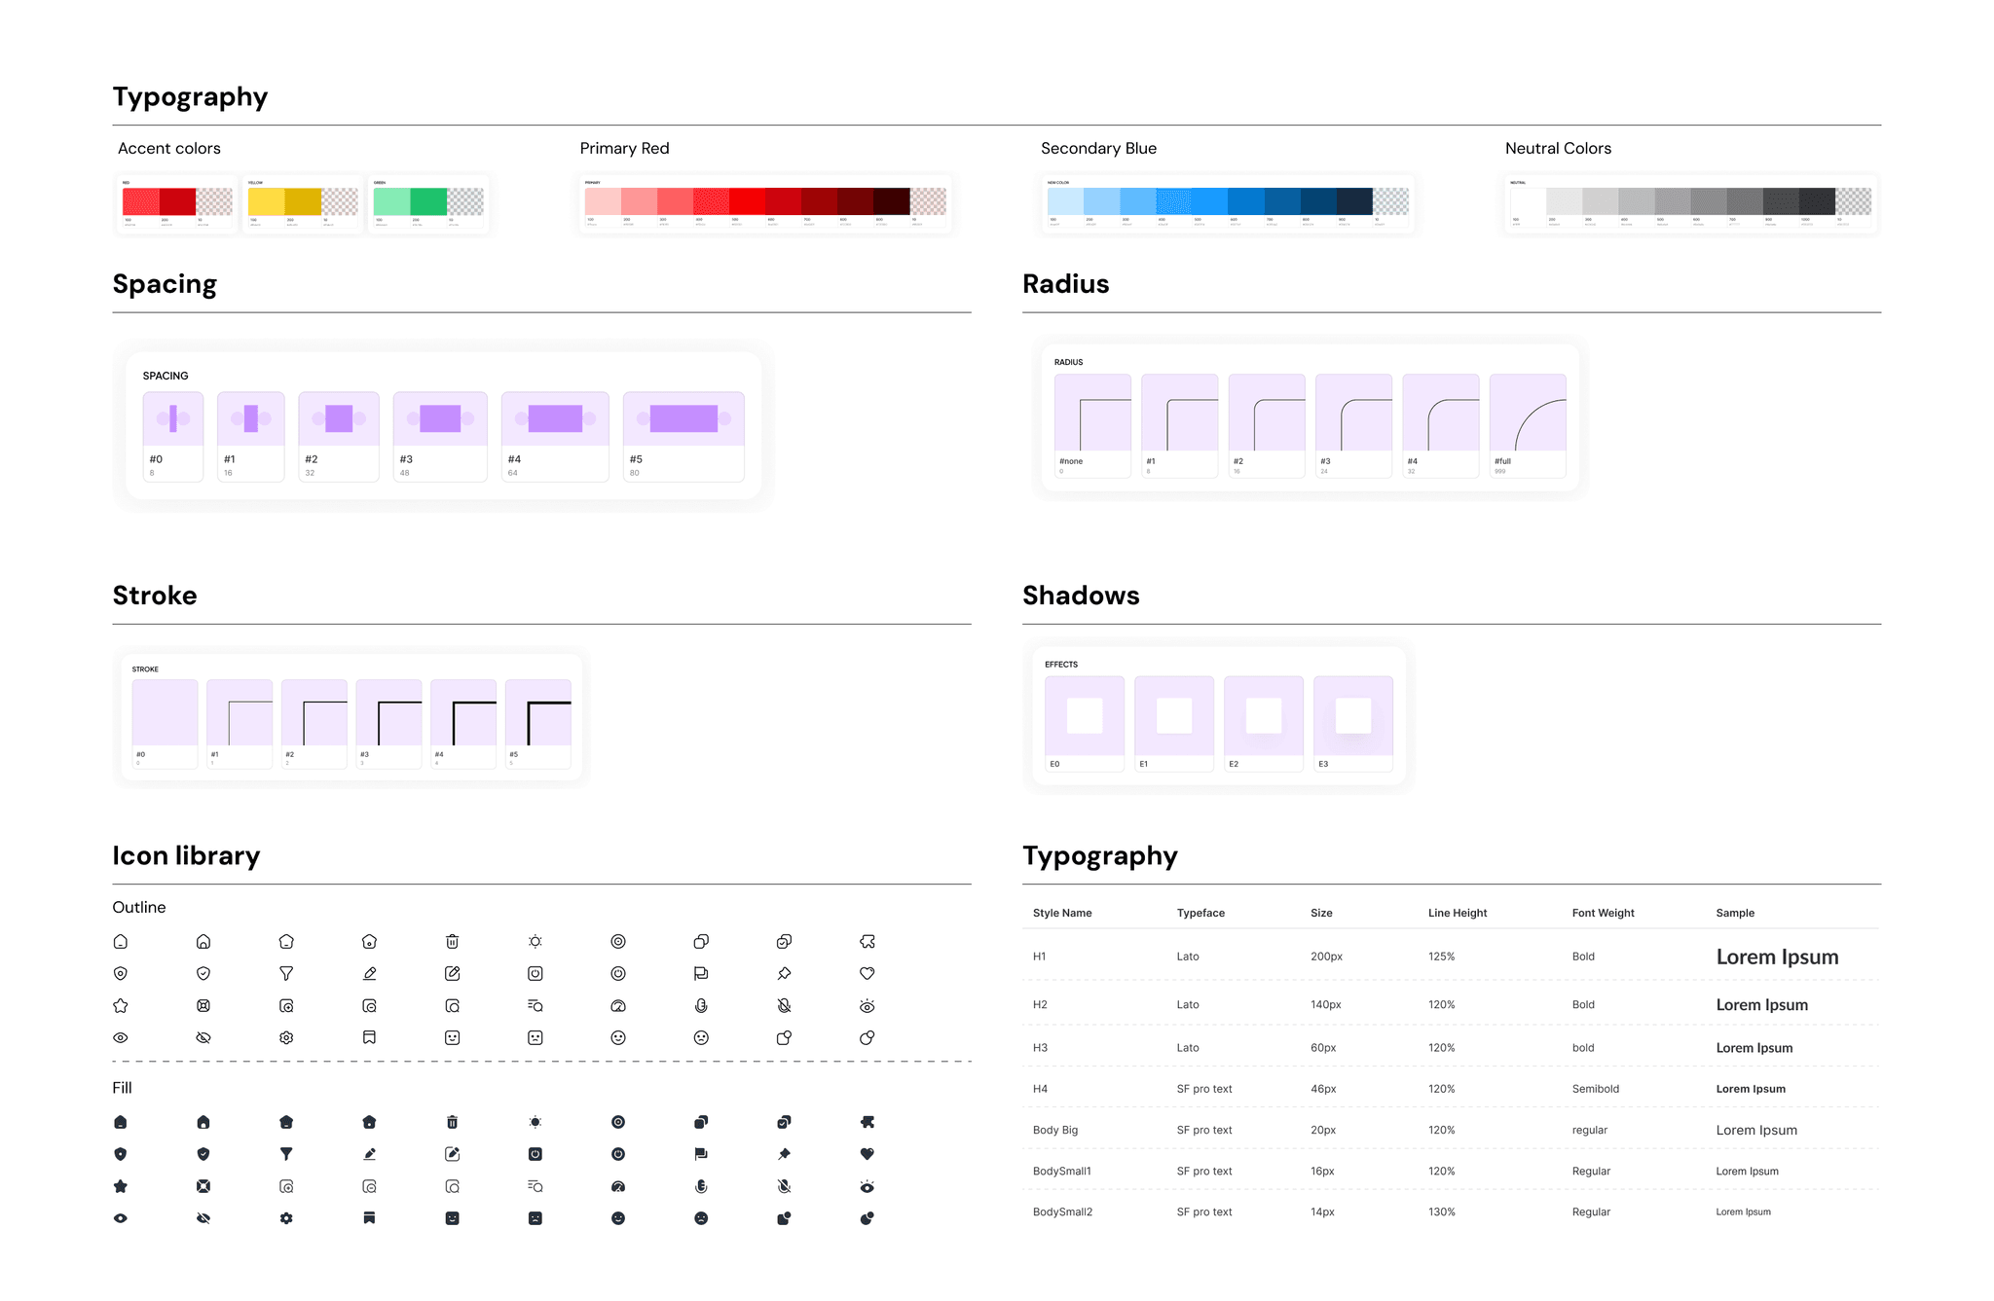Select the outline bookmark icon

click(369, 1037)
